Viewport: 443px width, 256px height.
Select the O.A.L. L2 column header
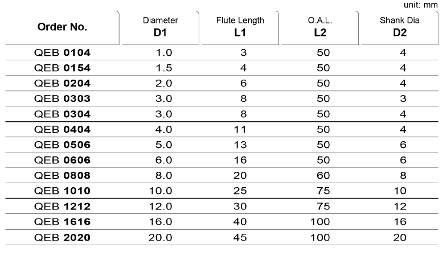[x=320, y=27]
